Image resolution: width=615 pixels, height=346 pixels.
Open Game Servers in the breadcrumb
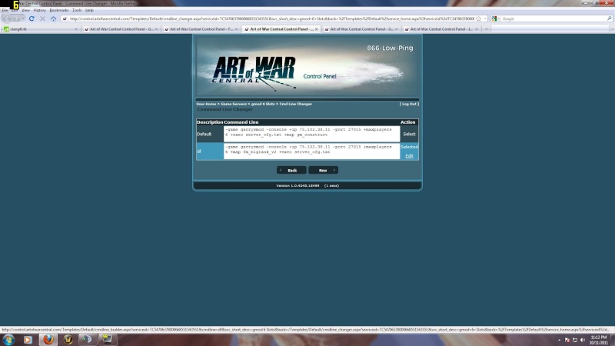[x=234, y=104]
